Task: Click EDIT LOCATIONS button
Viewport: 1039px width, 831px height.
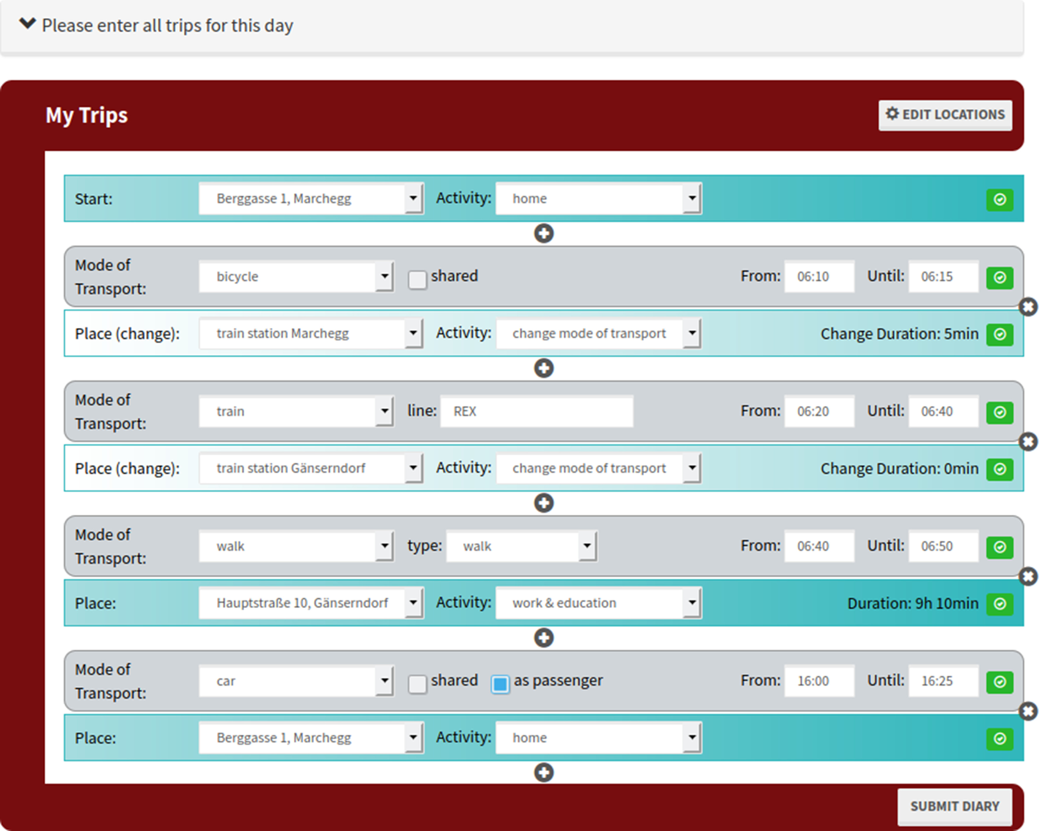Action: [945, 115]
